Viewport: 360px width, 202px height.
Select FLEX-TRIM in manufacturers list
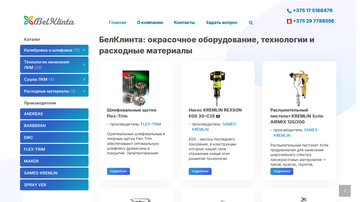[x=54, y=149]
